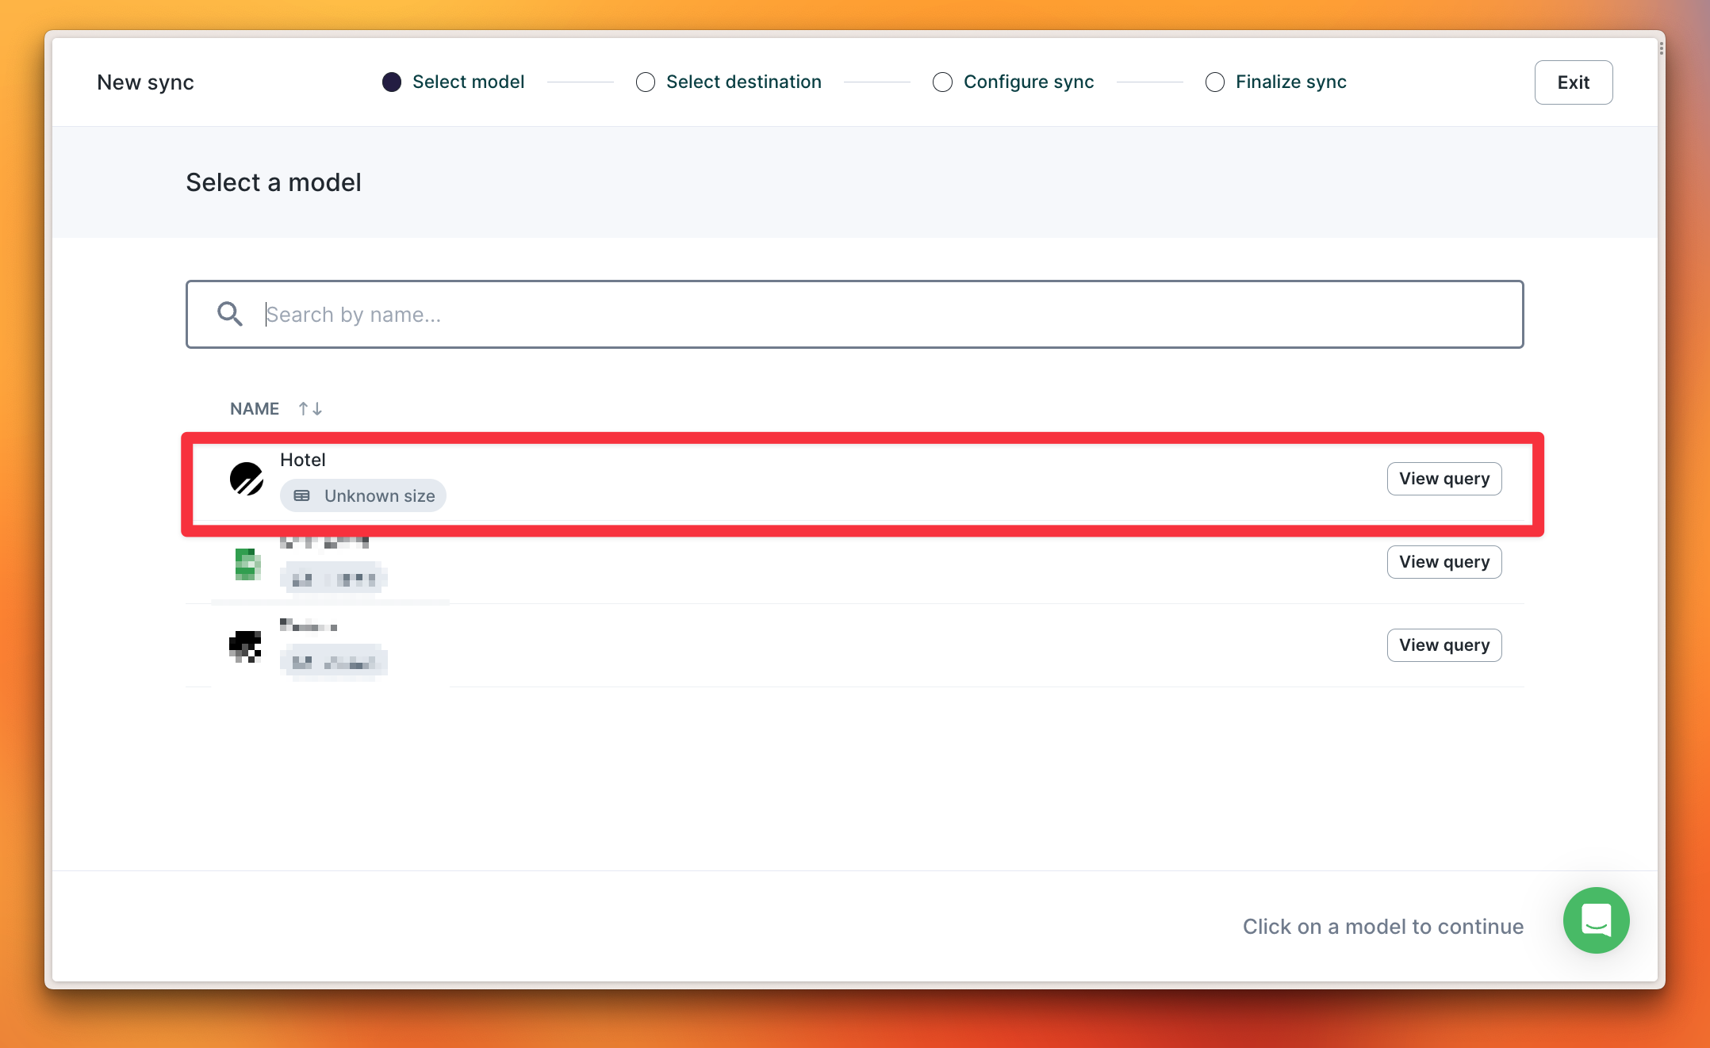
Task: View query for the third model
Action: [1444, 645]
